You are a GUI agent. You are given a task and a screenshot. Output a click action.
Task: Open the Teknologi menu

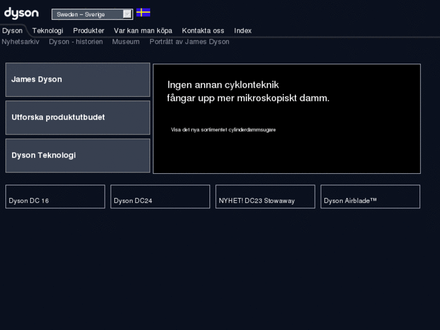pyautogui.click(x=48, y=31)
